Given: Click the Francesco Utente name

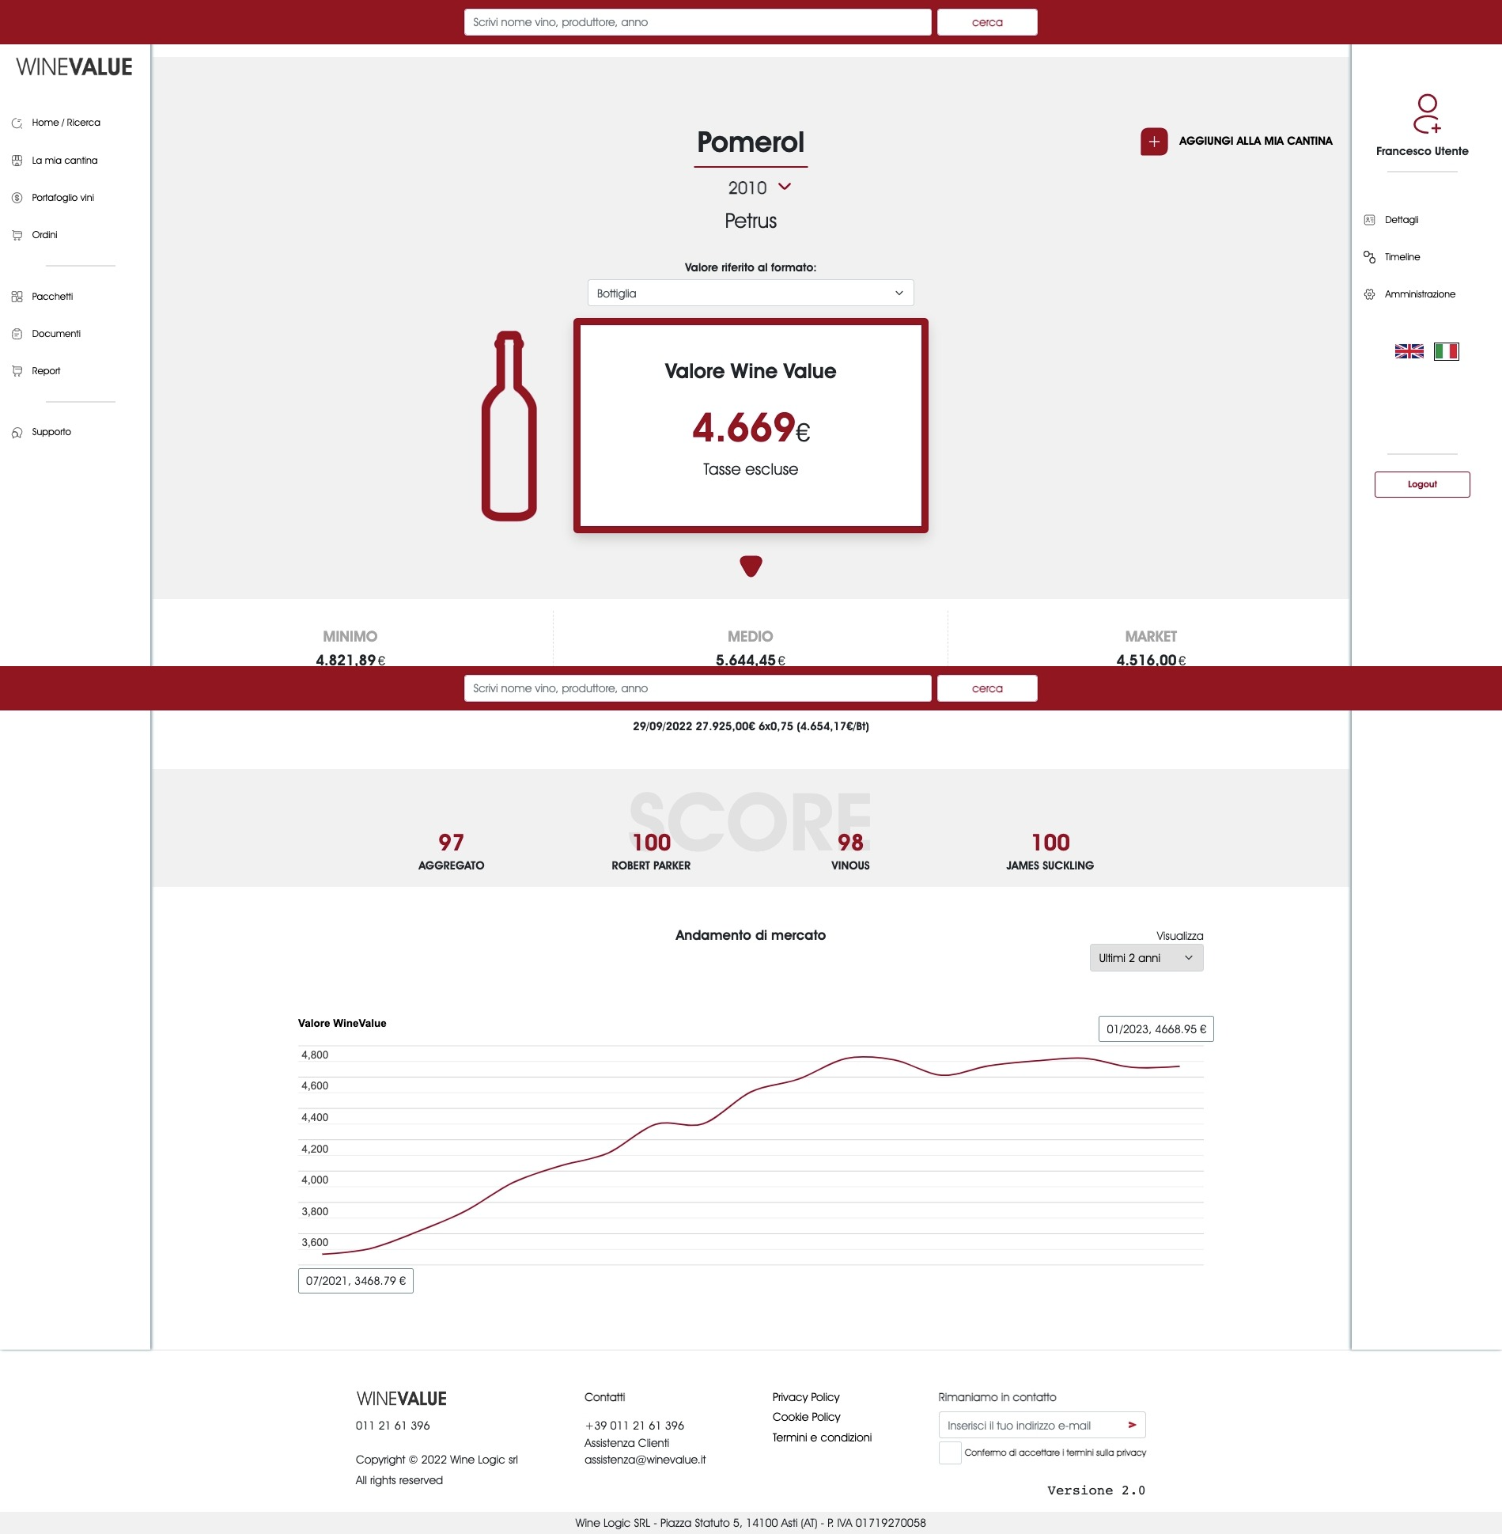Looking at the screenshot, I should (1421, 151).
